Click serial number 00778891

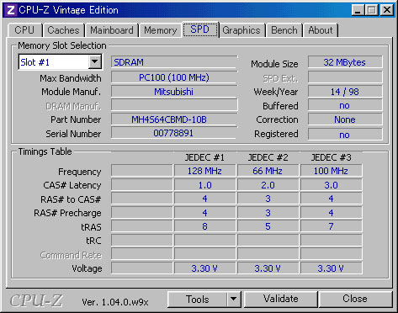coord(174,133)
